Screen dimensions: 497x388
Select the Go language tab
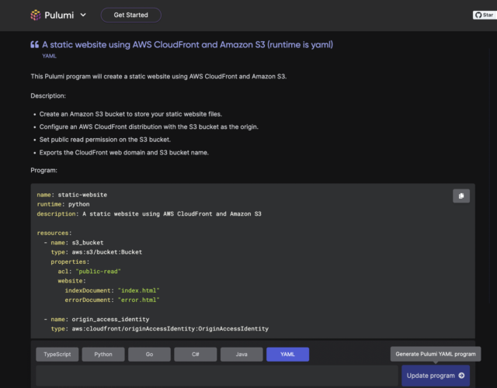pyautogui.click(x=149, y=354)
